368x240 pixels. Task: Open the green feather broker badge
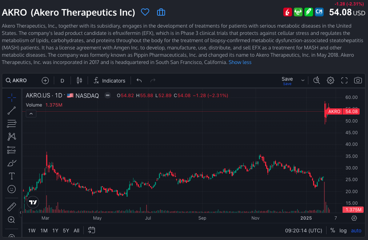[x=309, y=12]
